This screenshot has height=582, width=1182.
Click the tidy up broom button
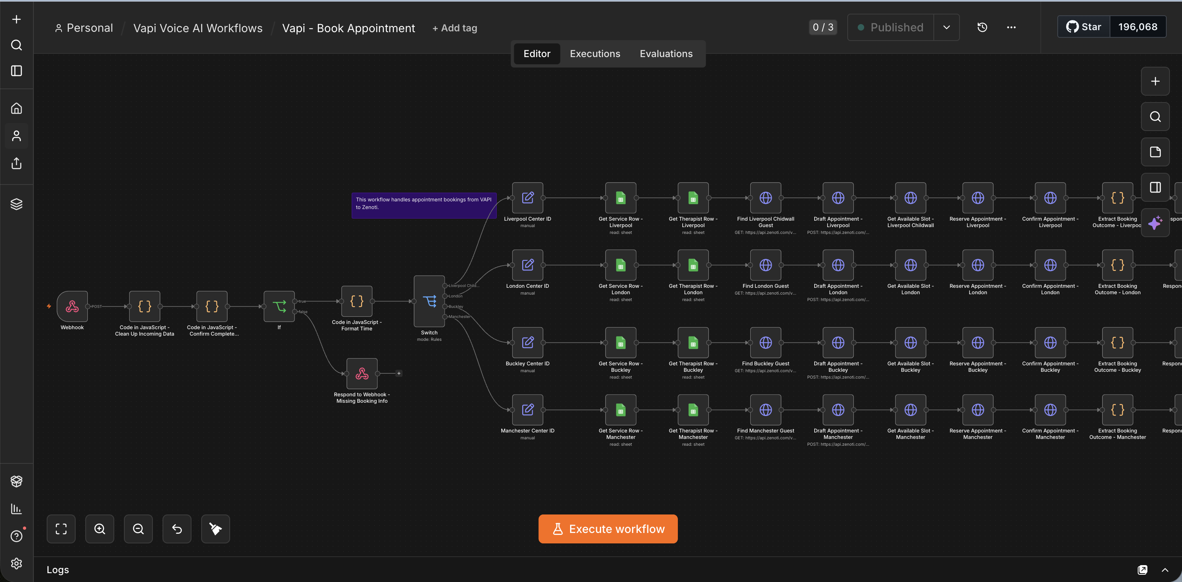click(215, 529)
